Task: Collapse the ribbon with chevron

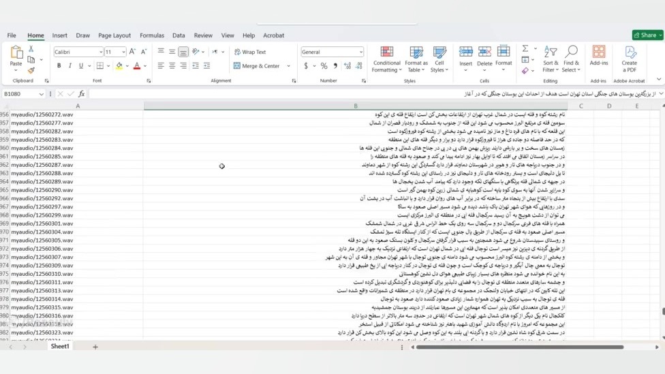Action: (x=659, y=79)
